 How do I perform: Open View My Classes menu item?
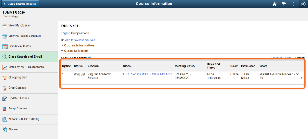point(29,26)
